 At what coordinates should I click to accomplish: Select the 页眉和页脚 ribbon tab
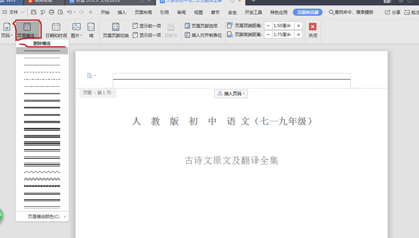pyautogui.click(x=307, y=12)
